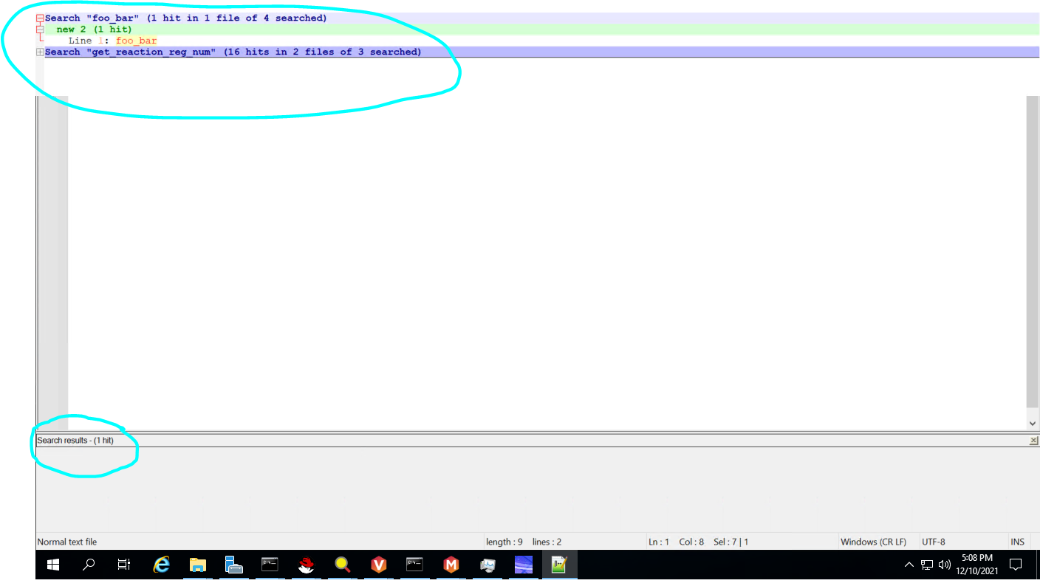Open second command prompt next to V icon

[x=414, y=565]
